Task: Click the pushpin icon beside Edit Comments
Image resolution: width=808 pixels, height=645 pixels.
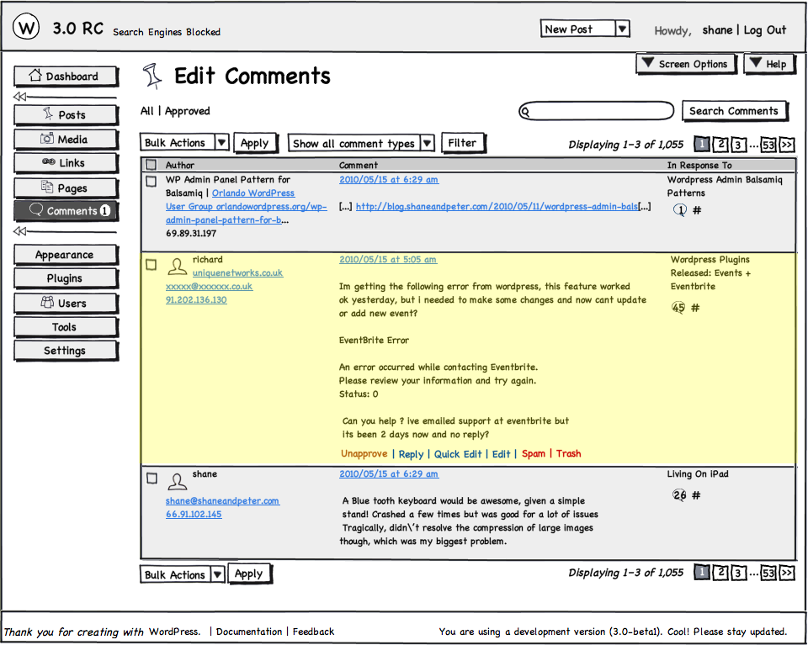Action: point(152,77)
